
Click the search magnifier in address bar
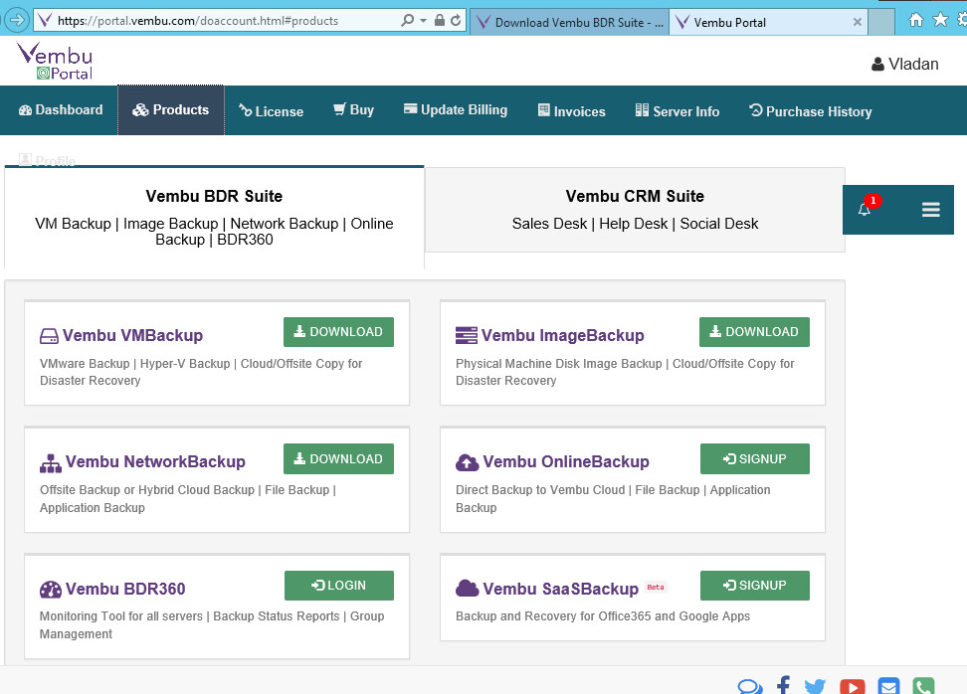407,20
